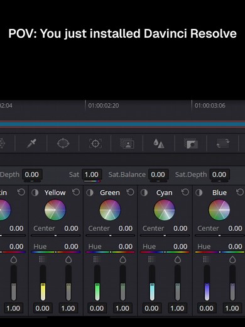
Task: Click the Sat value field
Action: click(x=92, y=174)
